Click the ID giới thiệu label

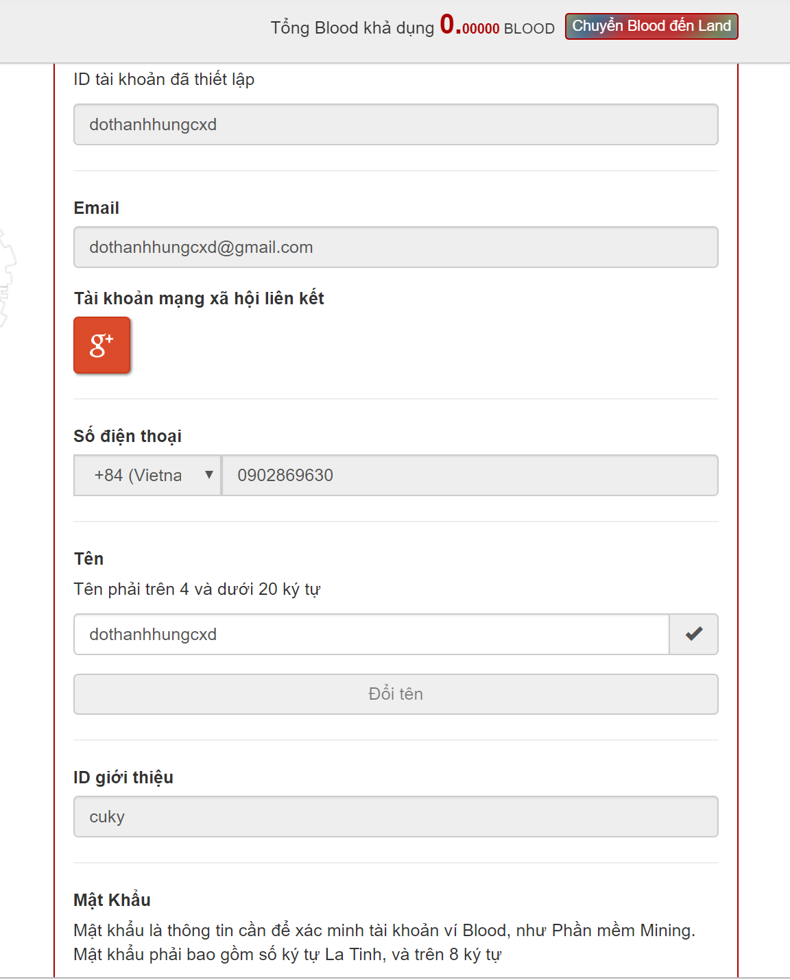pos(123,778)
